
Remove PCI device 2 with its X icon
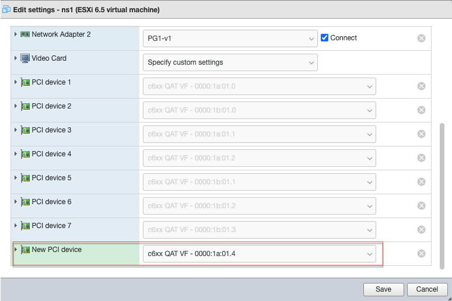421,110
